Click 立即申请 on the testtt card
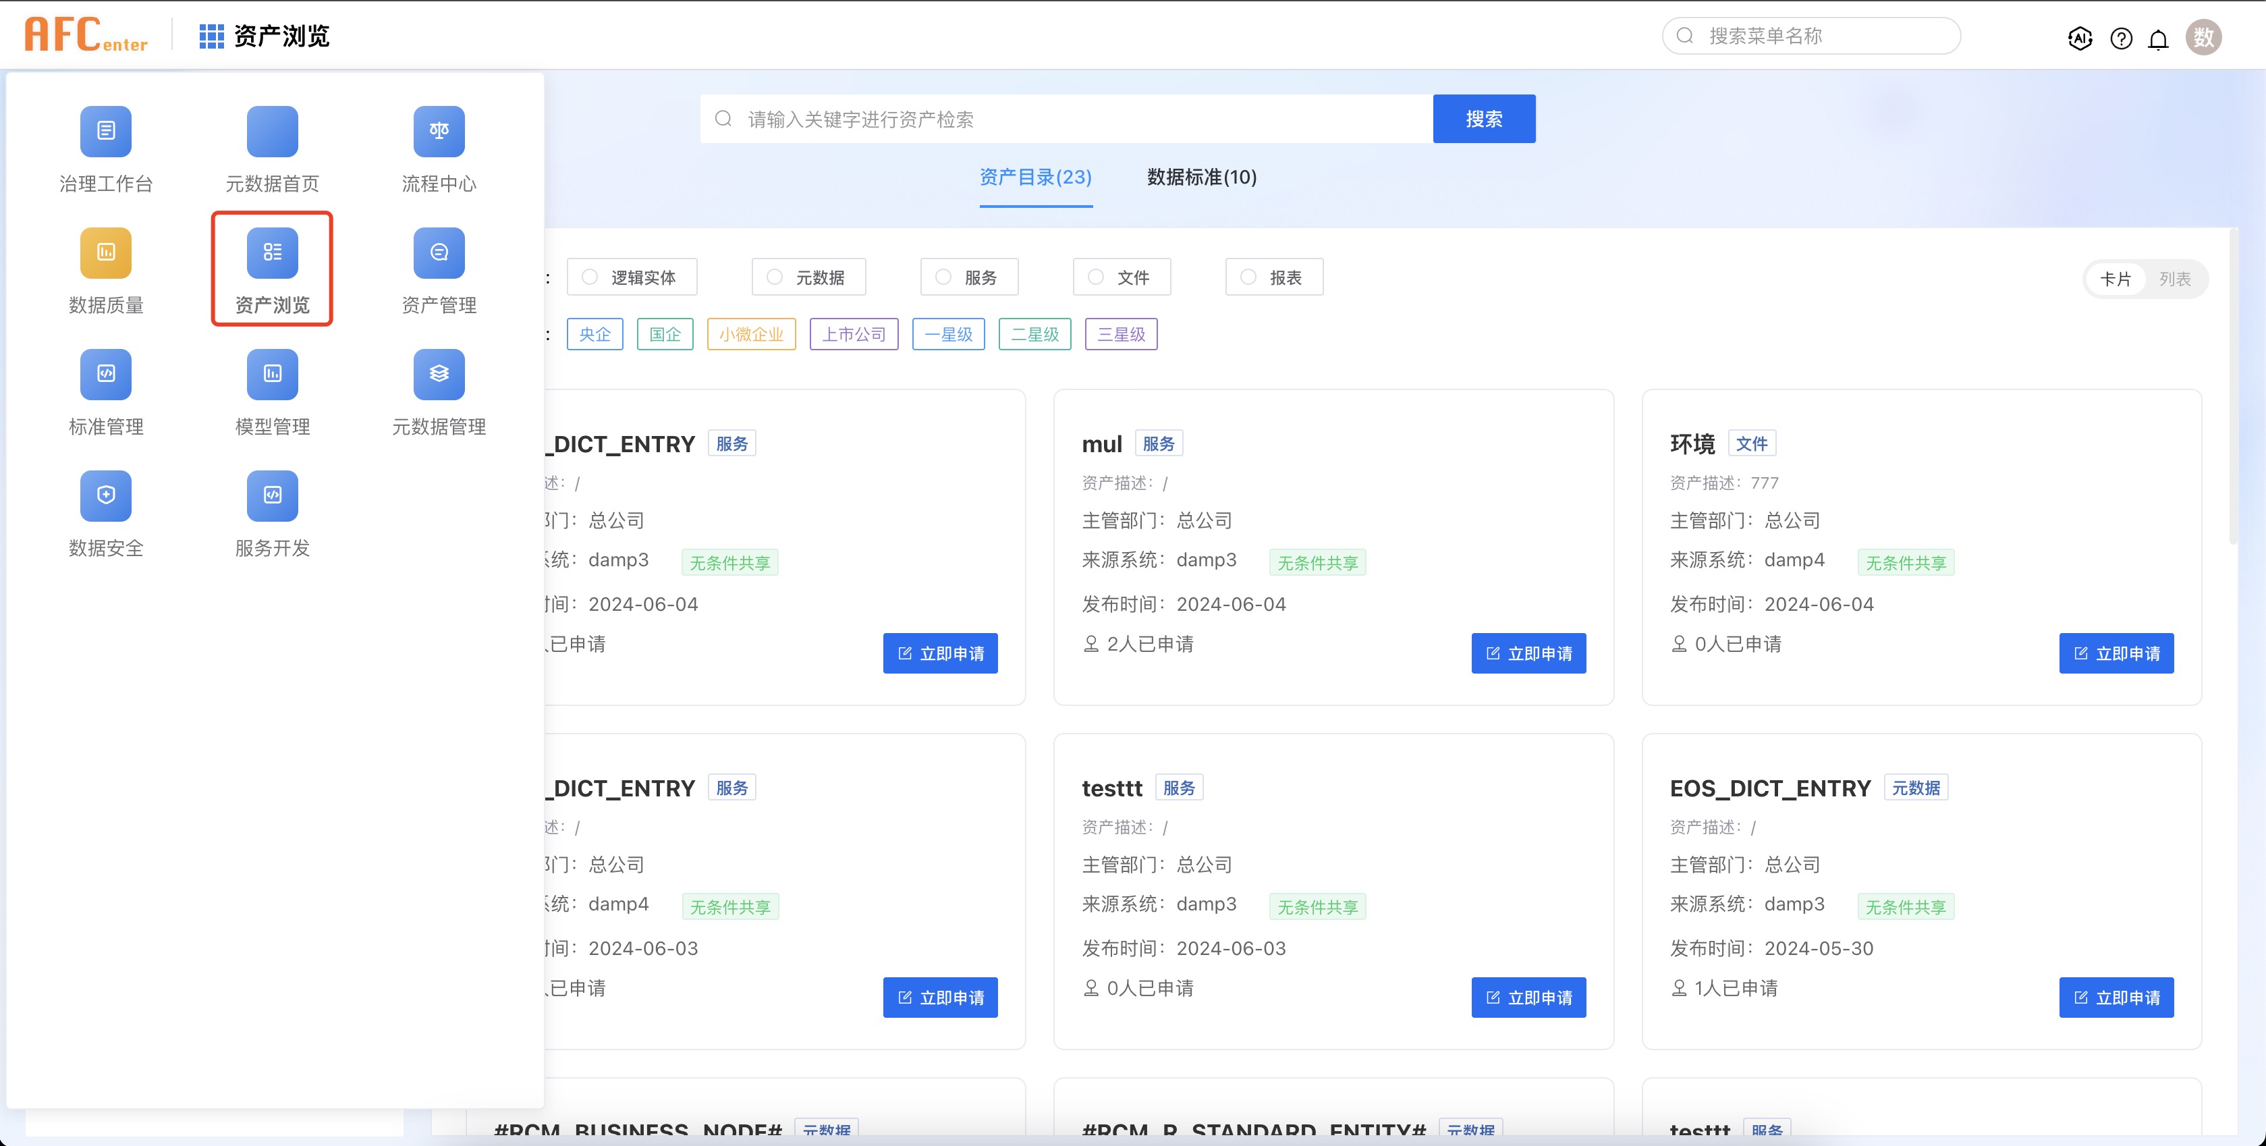2266x1146 pixels. (1528, 998)
